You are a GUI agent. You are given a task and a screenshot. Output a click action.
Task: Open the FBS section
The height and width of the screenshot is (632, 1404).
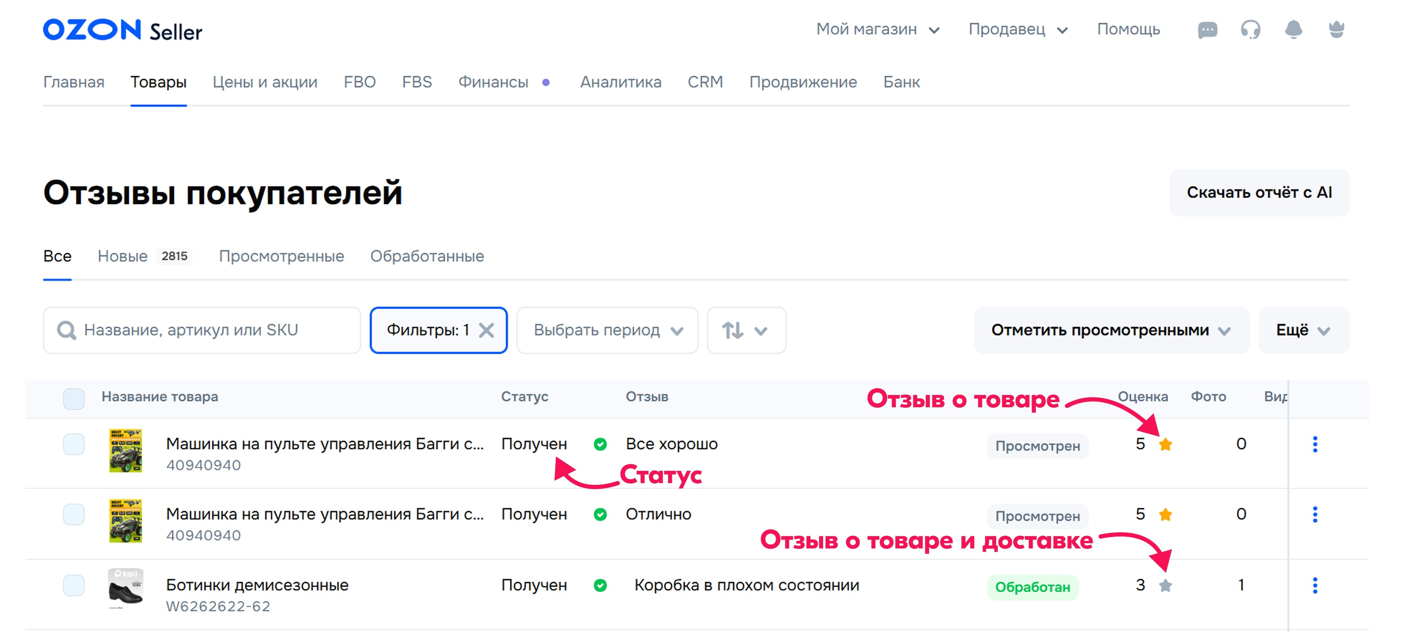click(417, 82)
